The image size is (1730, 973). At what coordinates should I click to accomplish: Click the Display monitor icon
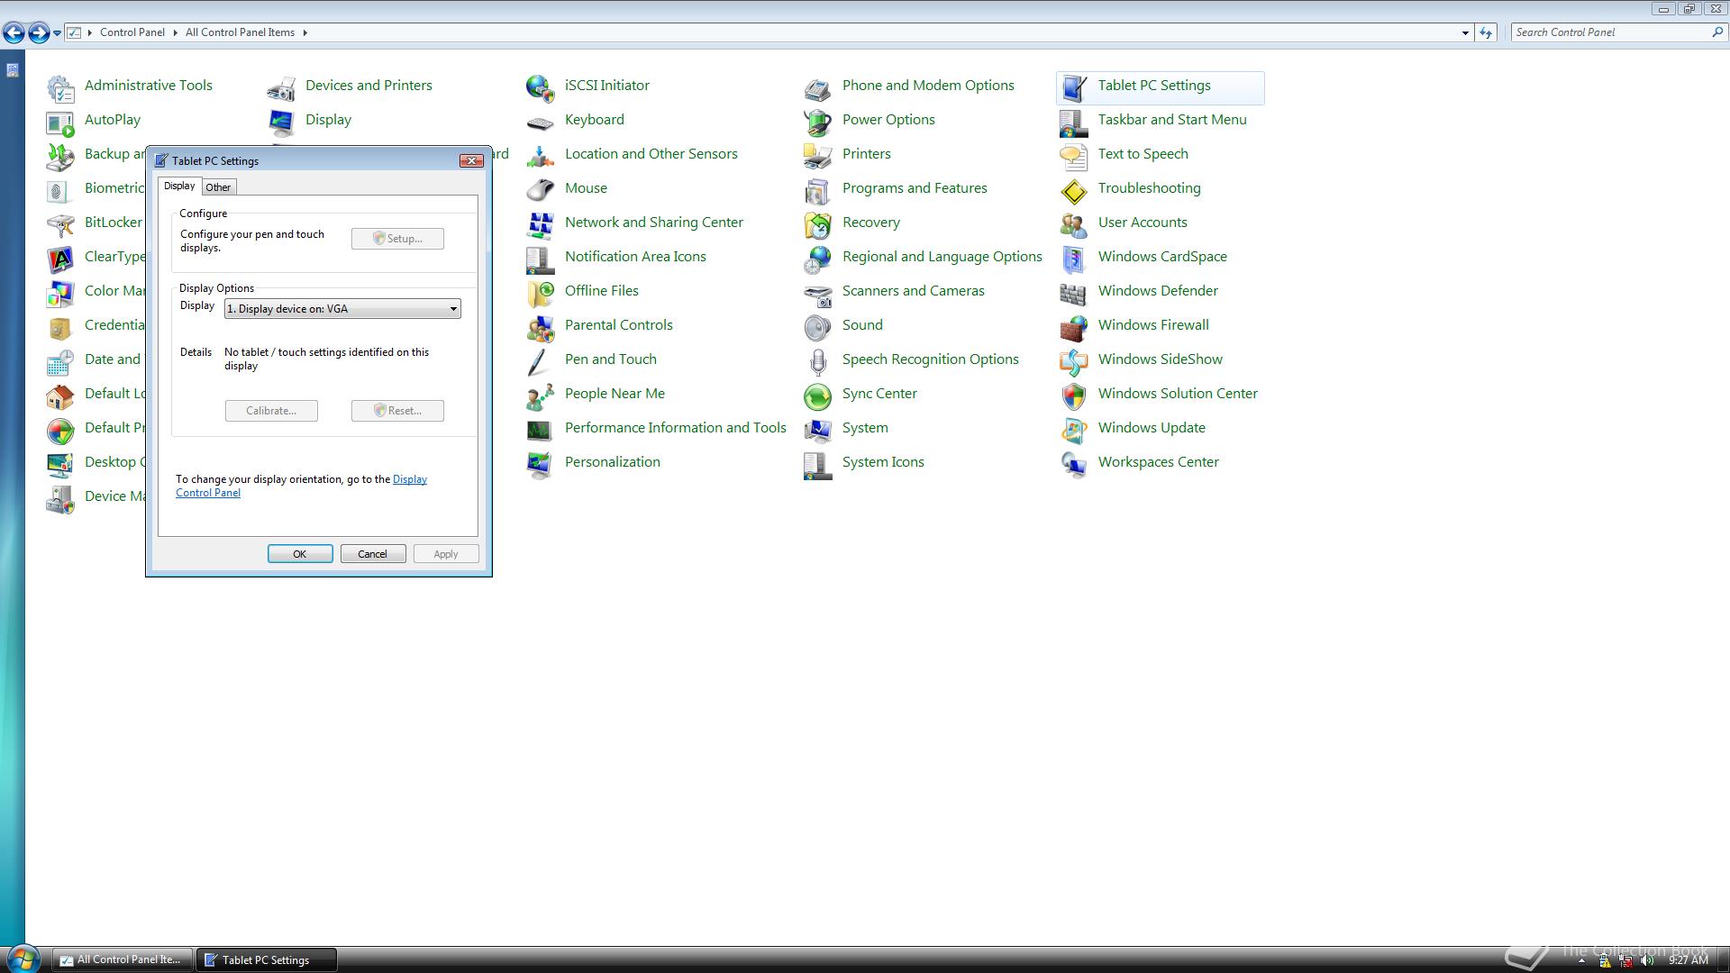(x=281, y=122)
